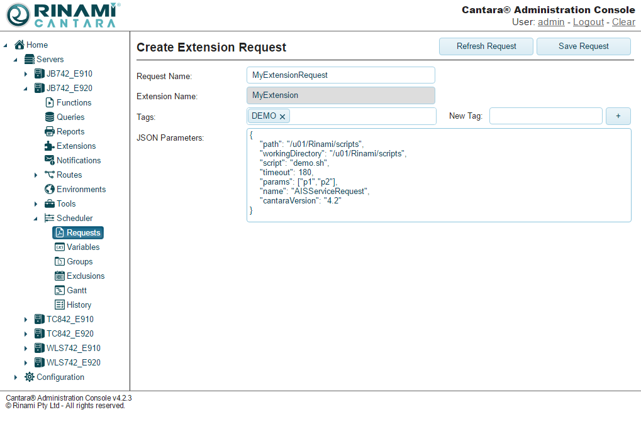641x422 pixels.
Task: Expand the JB742_E910 server node
Action: pyautogui.click(x=26, y=74)
